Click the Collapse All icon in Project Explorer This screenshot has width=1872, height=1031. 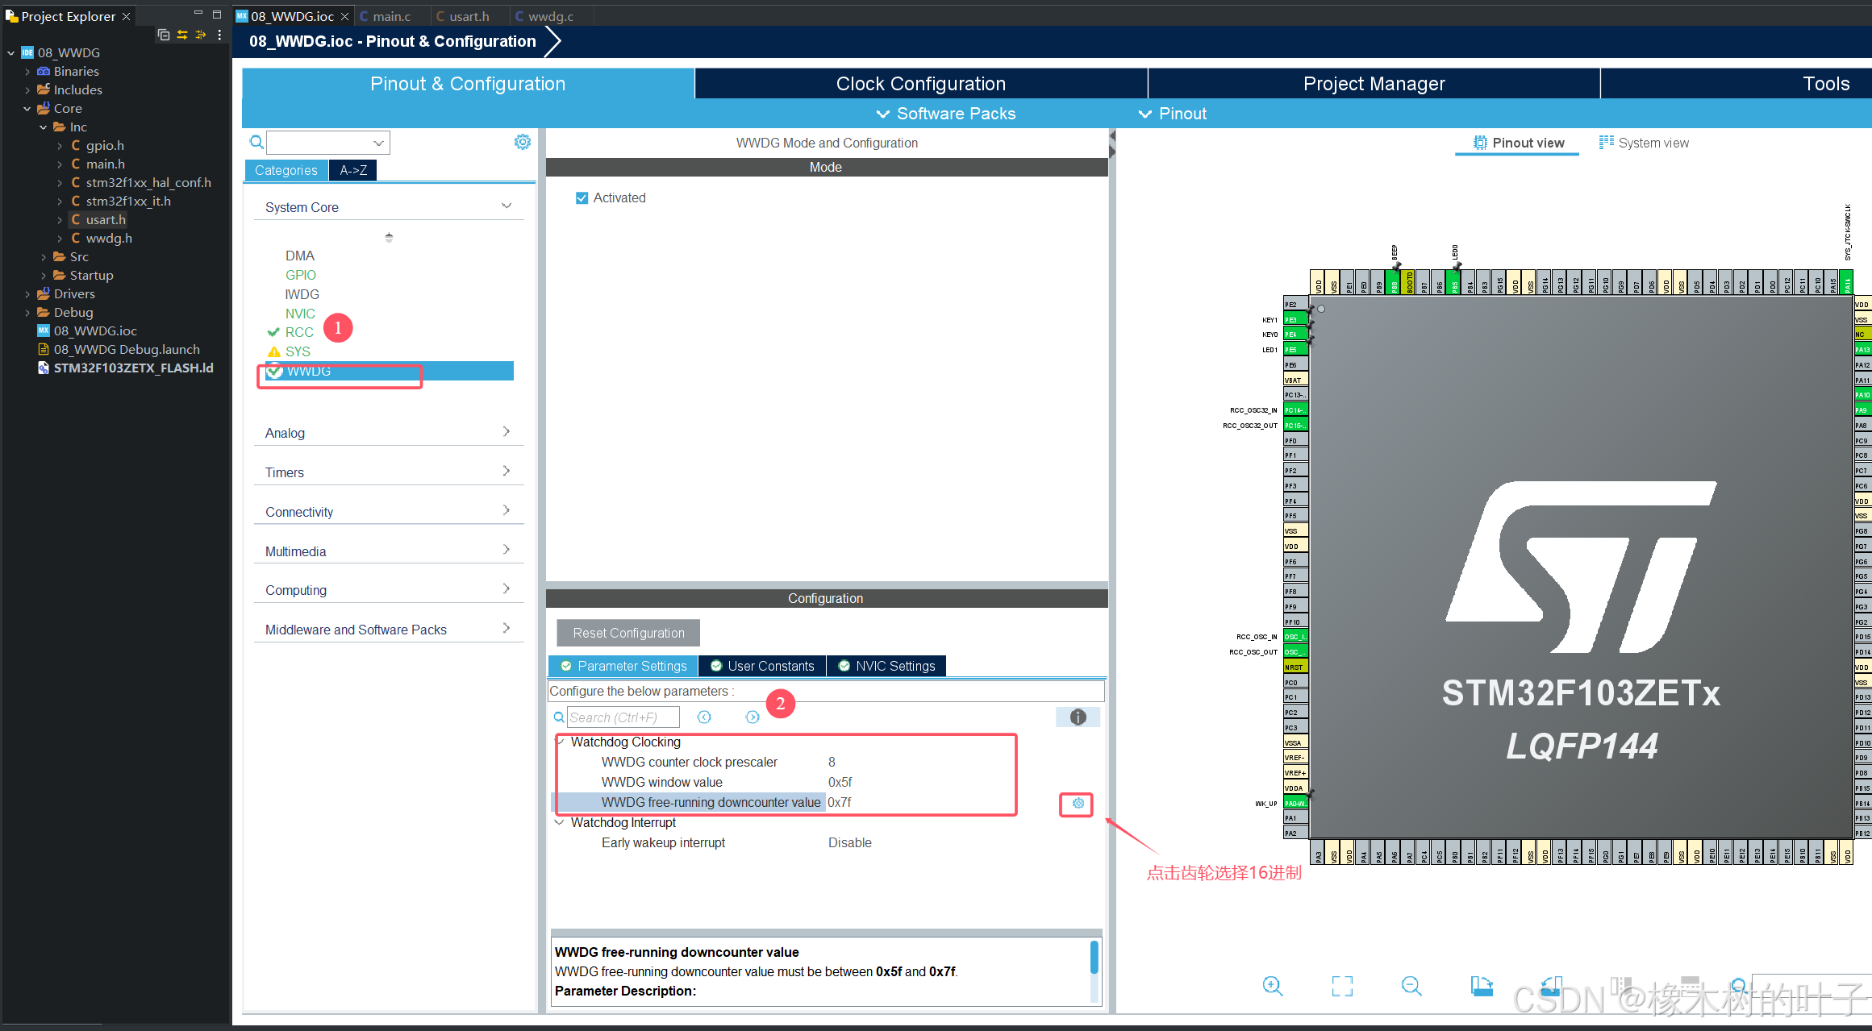point(164,35)
